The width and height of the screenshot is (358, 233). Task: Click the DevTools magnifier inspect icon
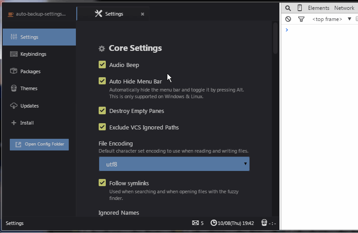(288, 8)
